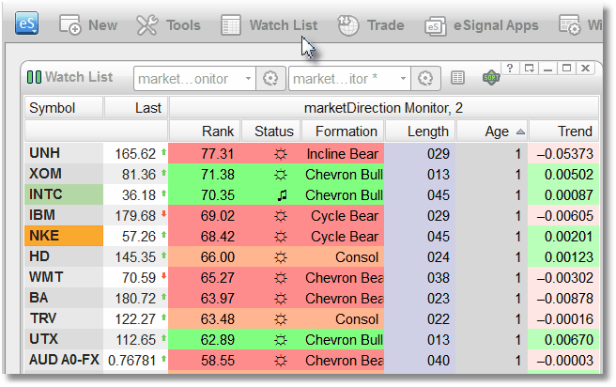Click the Trend value 0.00670

pyautogui.click(x=568, y=340)
